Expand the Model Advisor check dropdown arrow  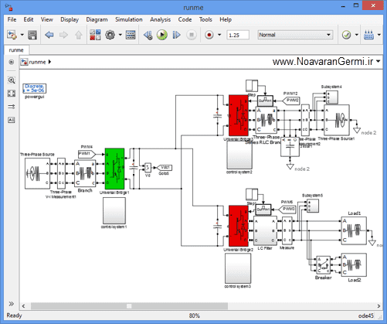click(357, 35)
